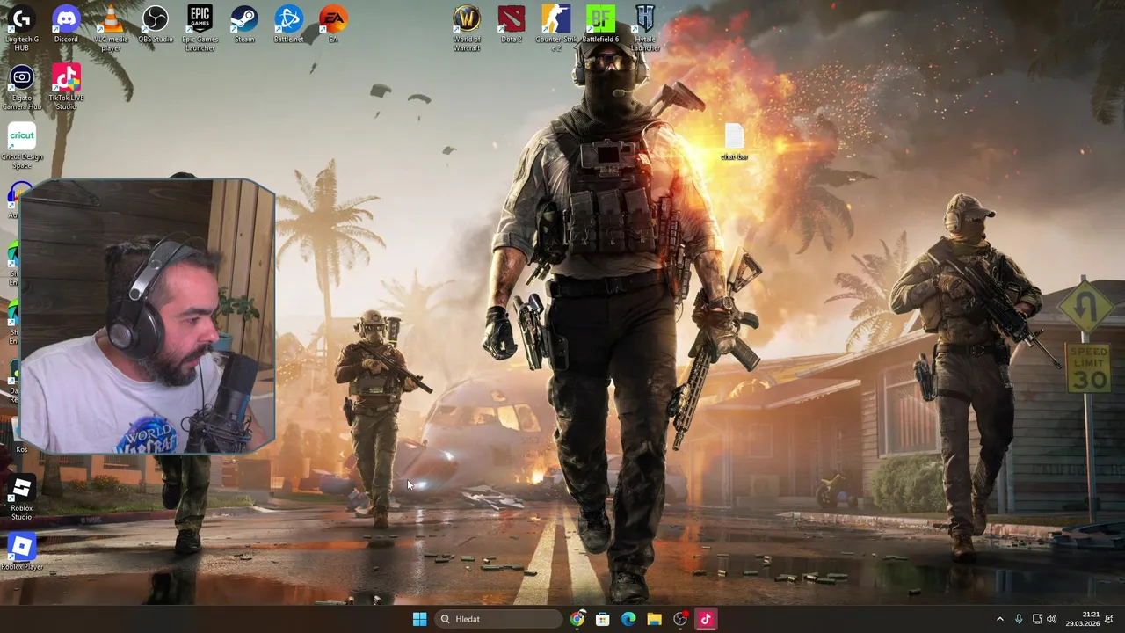Select the Battlefield 6 desktop shortcut
The height and width of the screenshot is (633, 1125).
pos(600,24)
